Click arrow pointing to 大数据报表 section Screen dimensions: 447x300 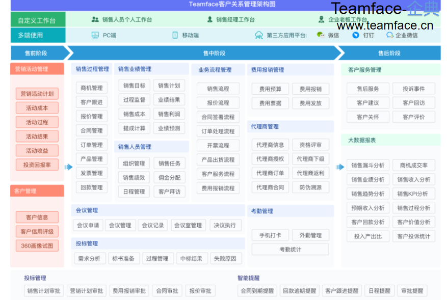340,167
